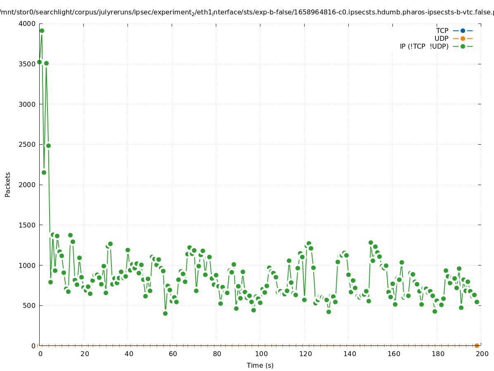The width and height of the screenshot is (494, 371).
Task: Click the orange UDP point at the x-axis end
Action: (477, 345)
